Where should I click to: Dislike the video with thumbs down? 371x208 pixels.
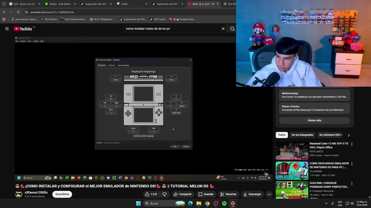[x=164, y=194]
